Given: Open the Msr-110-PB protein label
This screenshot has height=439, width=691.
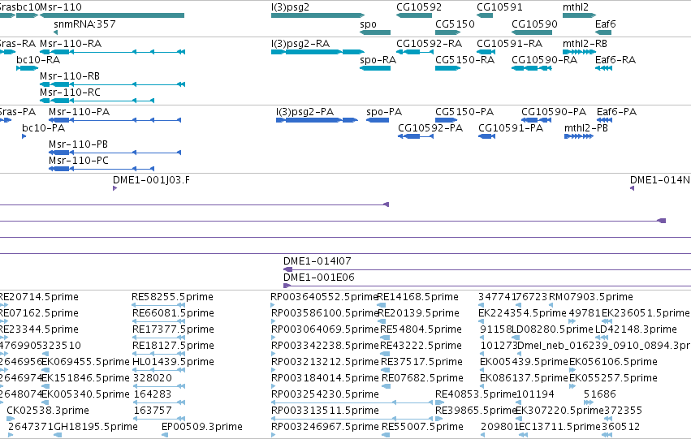Looking at the screenshot, I should click(x=79, y=144).
